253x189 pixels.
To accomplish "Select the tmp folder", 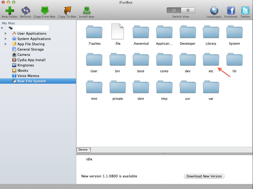I will pos(164,87).
